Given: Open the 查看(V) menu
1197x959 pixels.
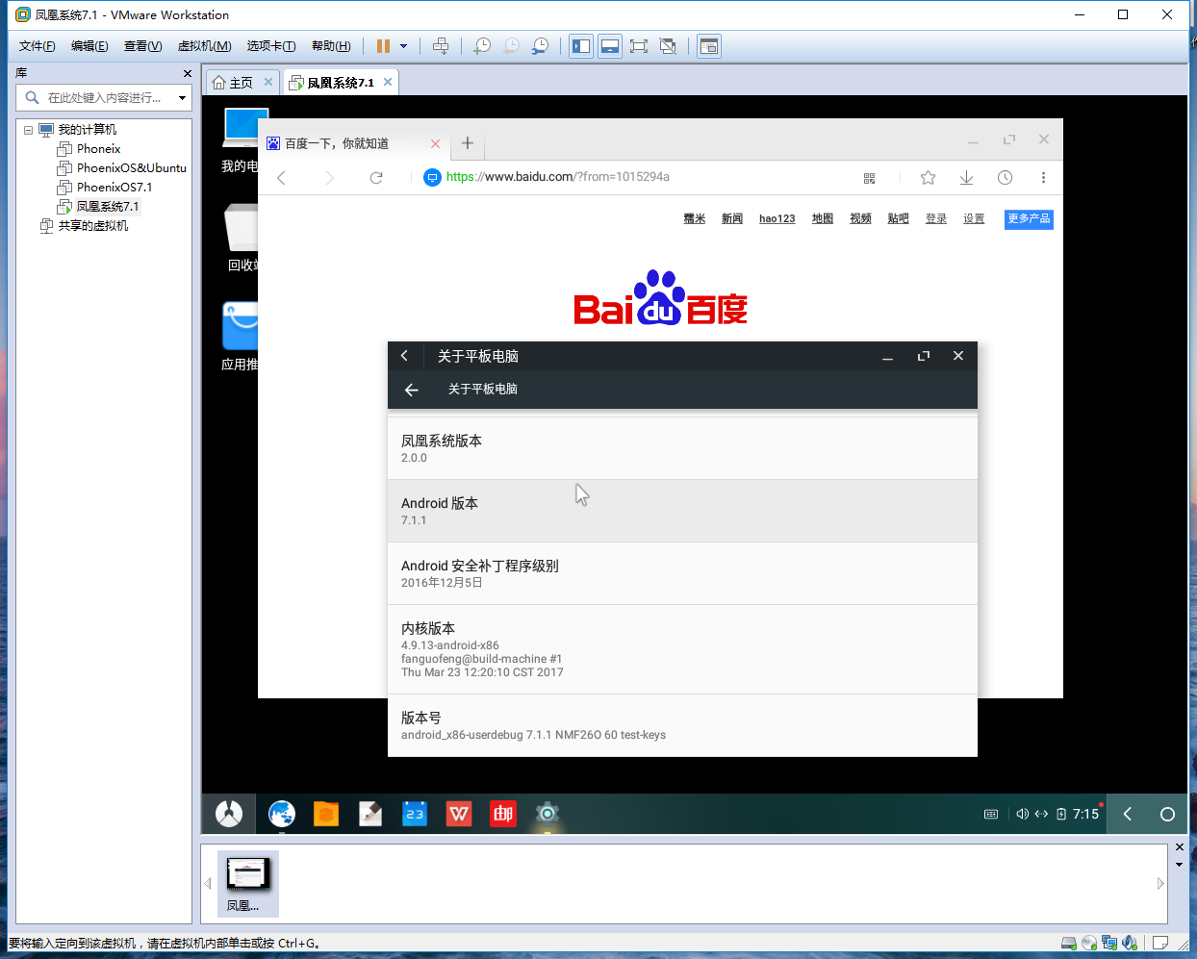Looking at the screenshot, I should point(142,46).
